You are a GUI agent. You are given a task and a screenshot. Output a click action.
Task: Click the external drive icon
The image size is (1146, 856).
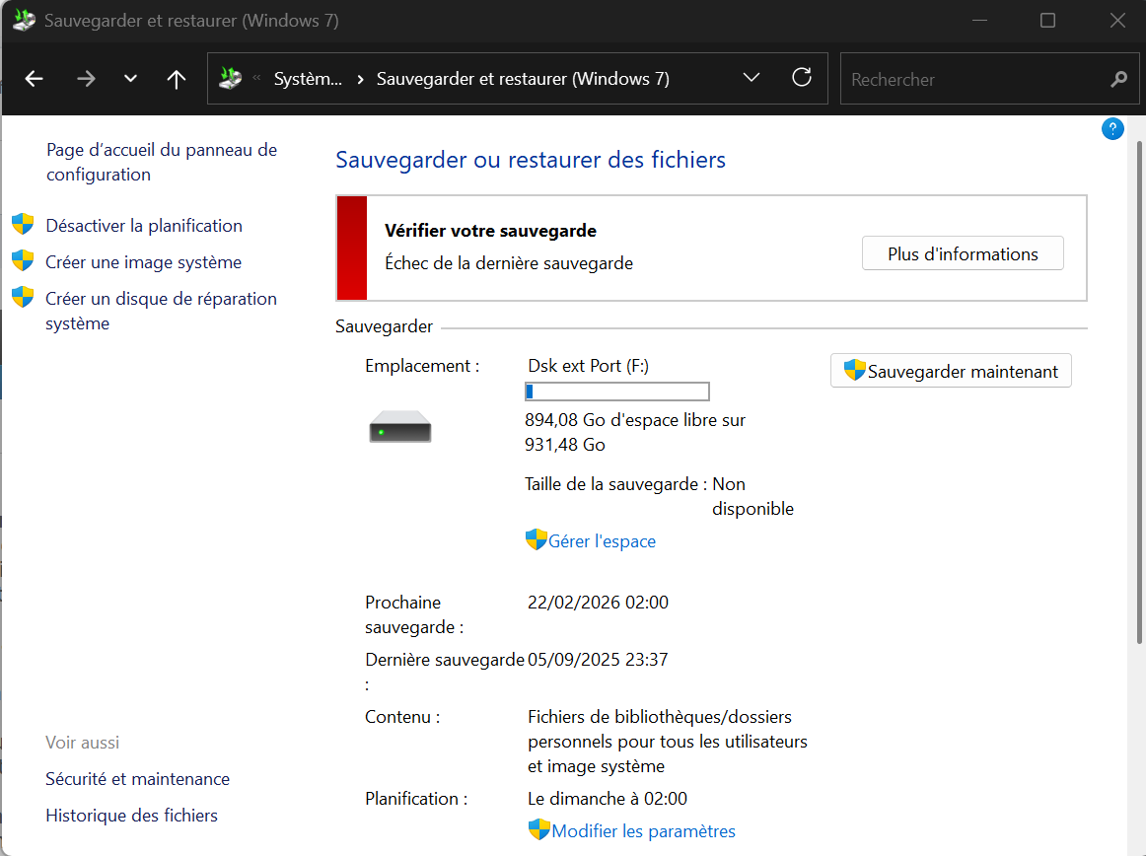point(399,426)
